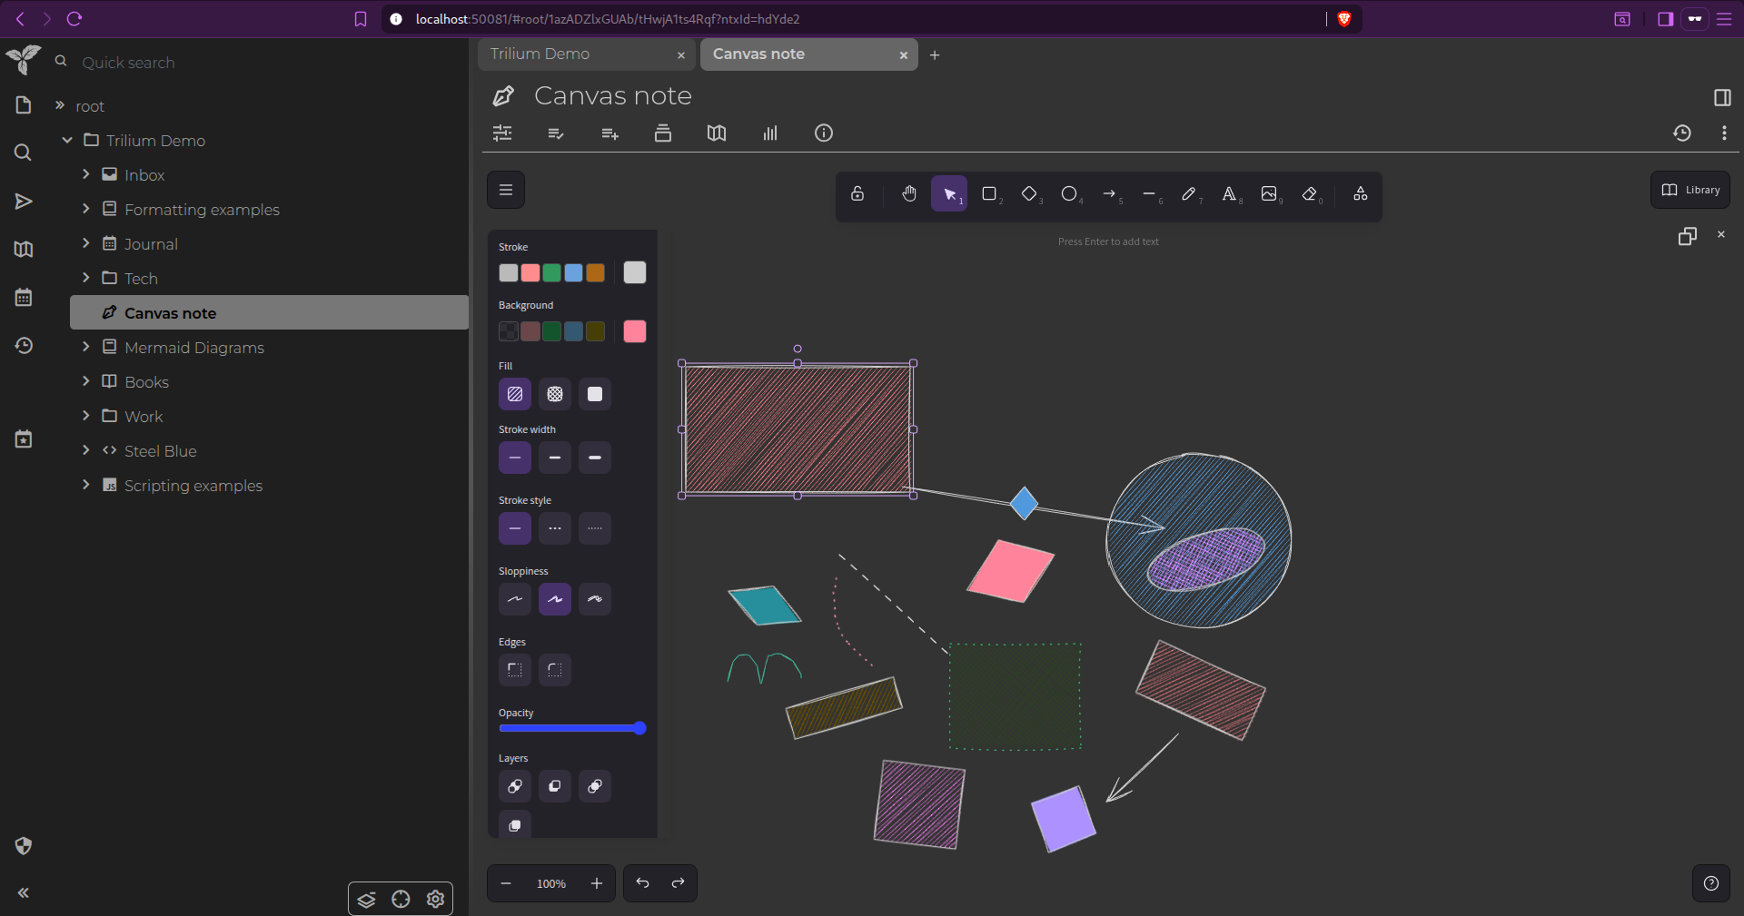Expand Formatting examples tree node
The image size is (1744, 916).
point(86,209)
